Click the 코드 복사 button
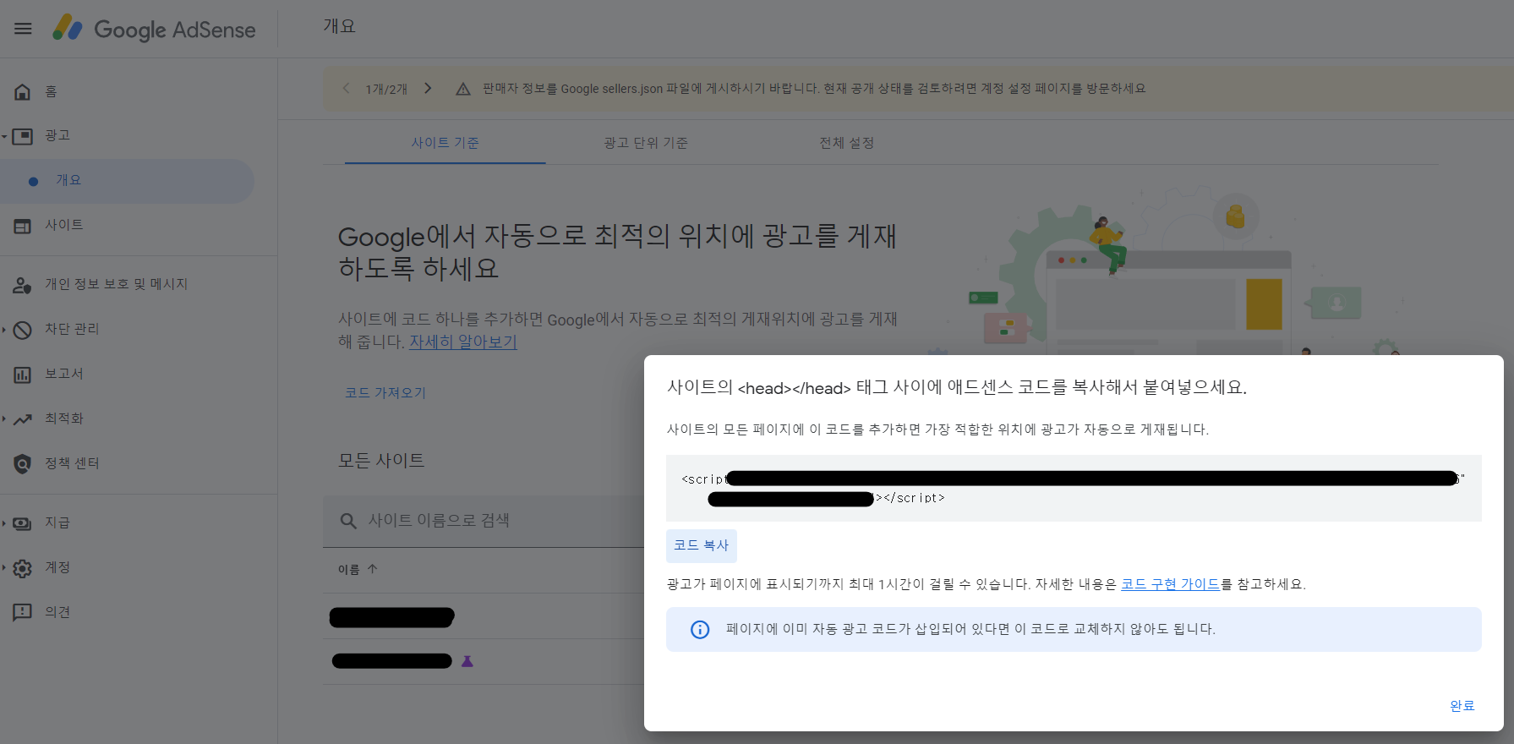Image resolution: width=1514 pixels, height=744 pixels. (702, 546)
